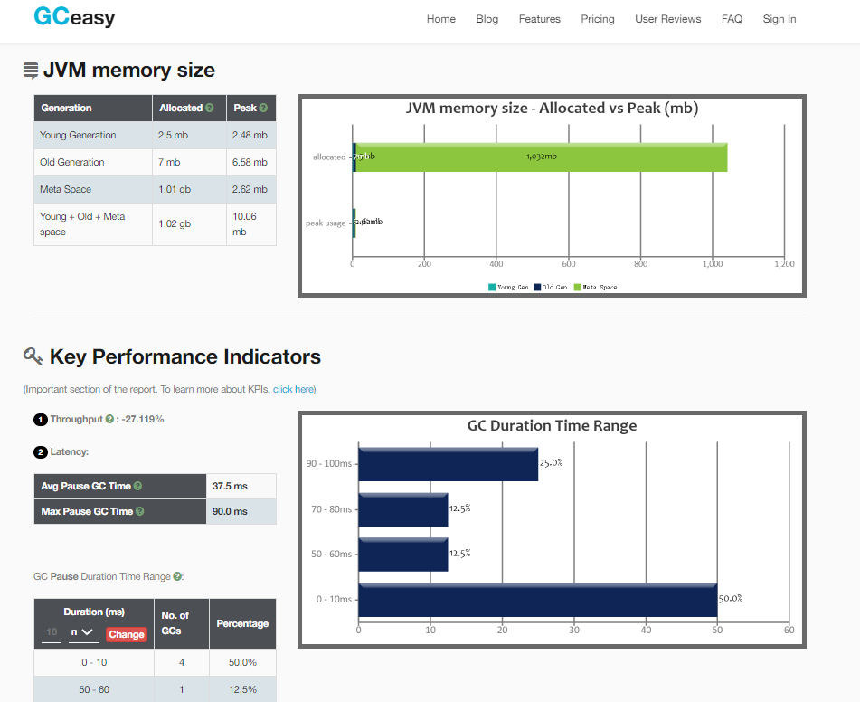Open the duration unit dropdown
The image size is (860, 702).
[x=83, y=632]
